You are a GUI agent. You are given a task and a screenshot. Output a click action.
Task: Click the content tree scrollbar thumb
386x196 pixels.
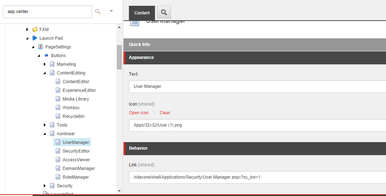coord(119,57)
